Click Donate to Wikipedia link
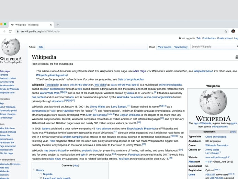Viewport: 238px width, 179px height. pyautogui.click(x=10, y=89)
